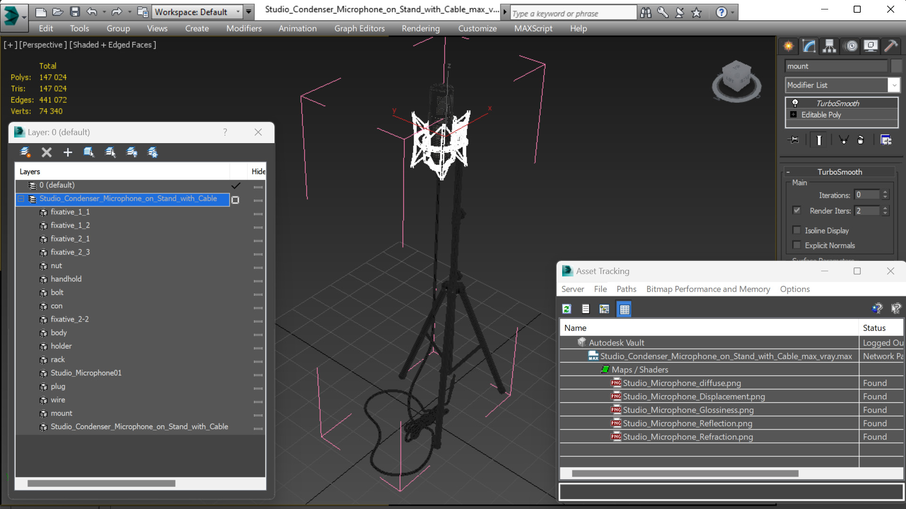Open the Help question mark icon

[x=721, y=12]
